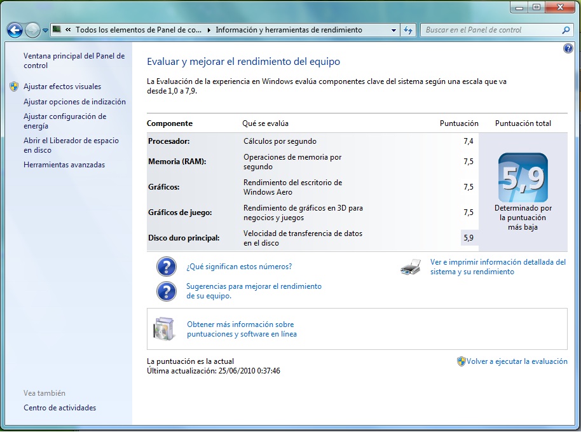Viewport: 581px width, 432px height.
Task: Click shield icon beside 'Volver a ejecutar la evaluación'
Action: click(461, 361)
